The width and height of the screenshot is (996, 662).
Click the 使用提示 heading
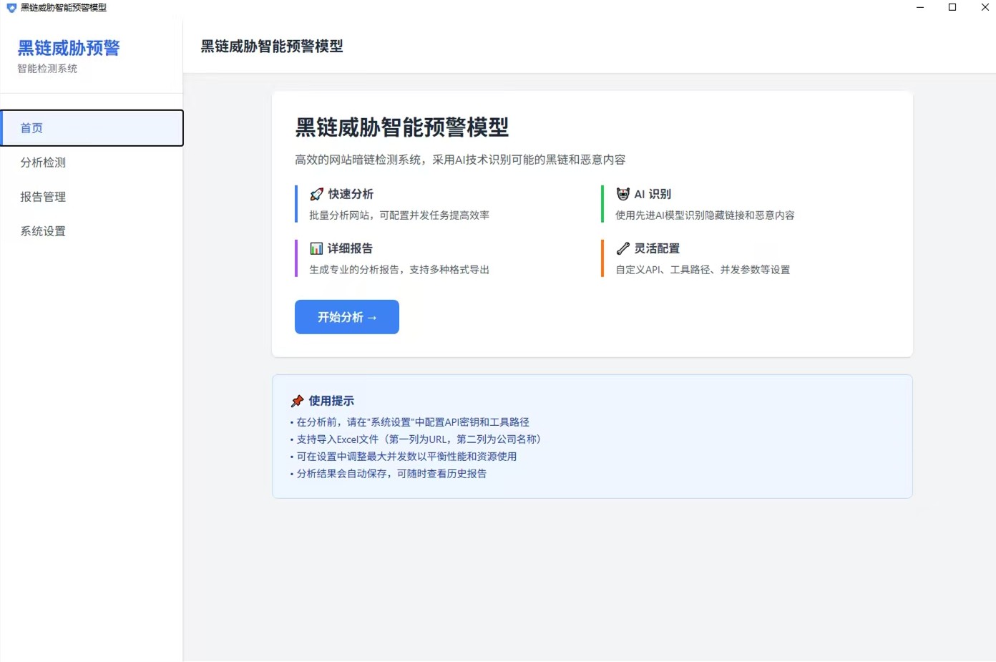click(x=331, y=401)
